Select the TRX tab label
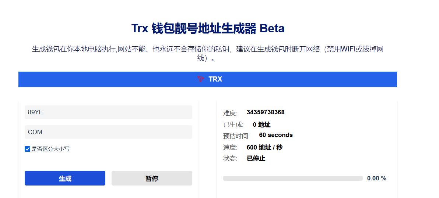 (x=215, y=79)
